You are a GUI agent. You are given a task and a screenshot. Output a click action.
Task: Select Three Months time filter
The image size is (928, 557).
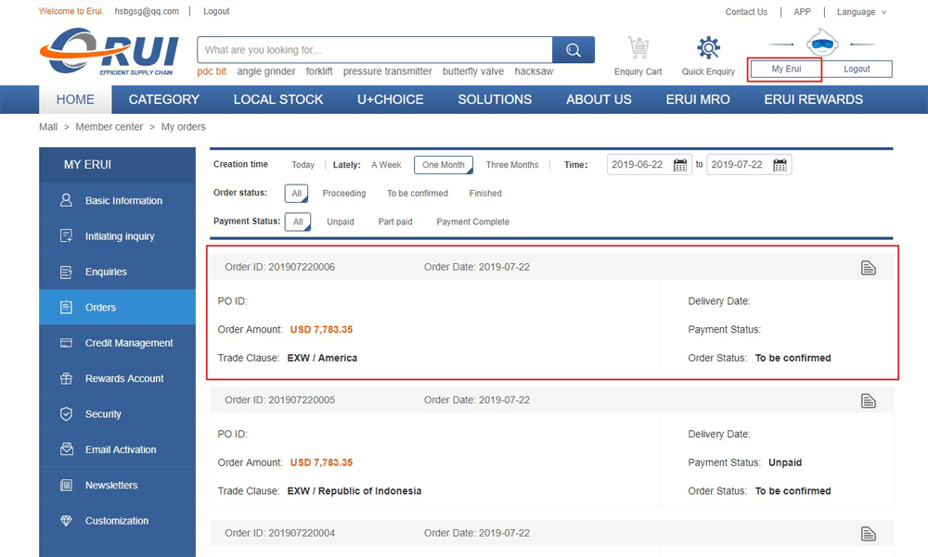(x=512, y=165)
